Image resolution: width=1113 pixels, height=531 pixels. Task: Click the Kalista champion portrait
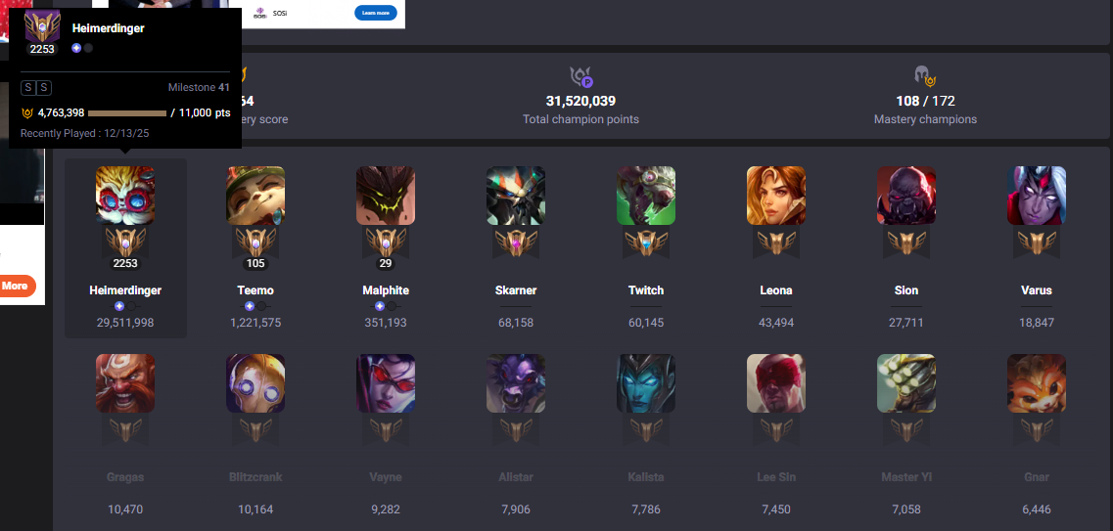[646, 383]
